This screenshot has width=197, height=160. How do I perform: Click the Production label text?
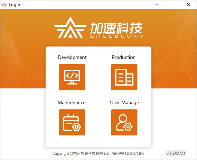(124, 57)
